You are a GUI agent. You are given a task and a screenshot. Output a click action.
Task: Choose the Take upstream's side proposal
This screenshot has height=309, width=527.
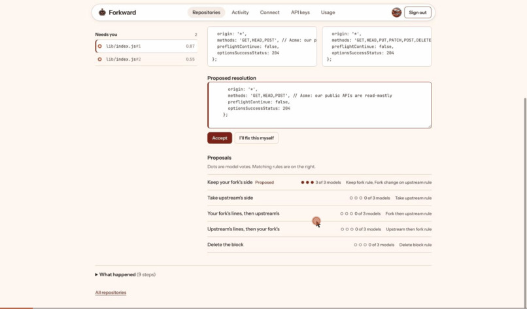pyautogui.click(x=319, y=198)
